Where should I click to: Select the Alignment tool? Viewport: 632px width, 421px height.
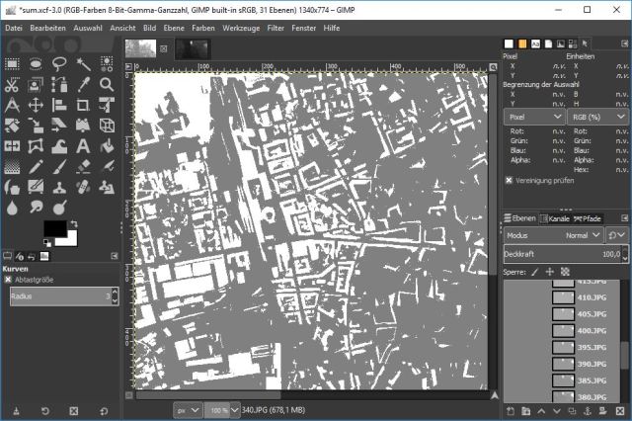pyautogui.click(x=59, y=105)
